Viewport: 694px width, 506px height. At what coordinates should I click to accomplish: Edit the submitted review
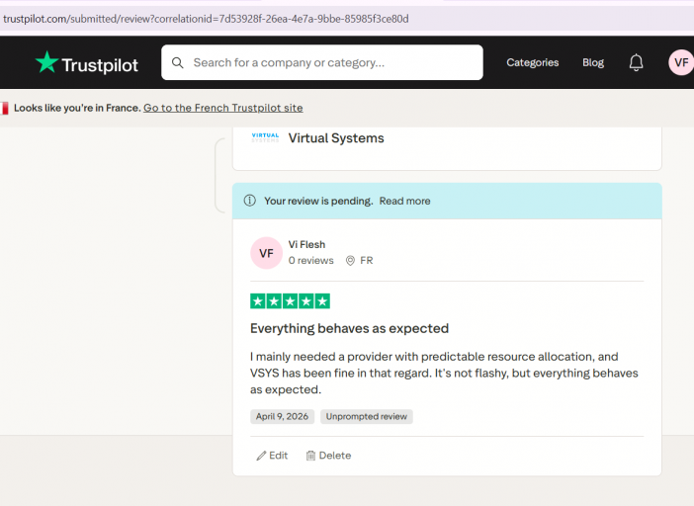pos(272,456)
